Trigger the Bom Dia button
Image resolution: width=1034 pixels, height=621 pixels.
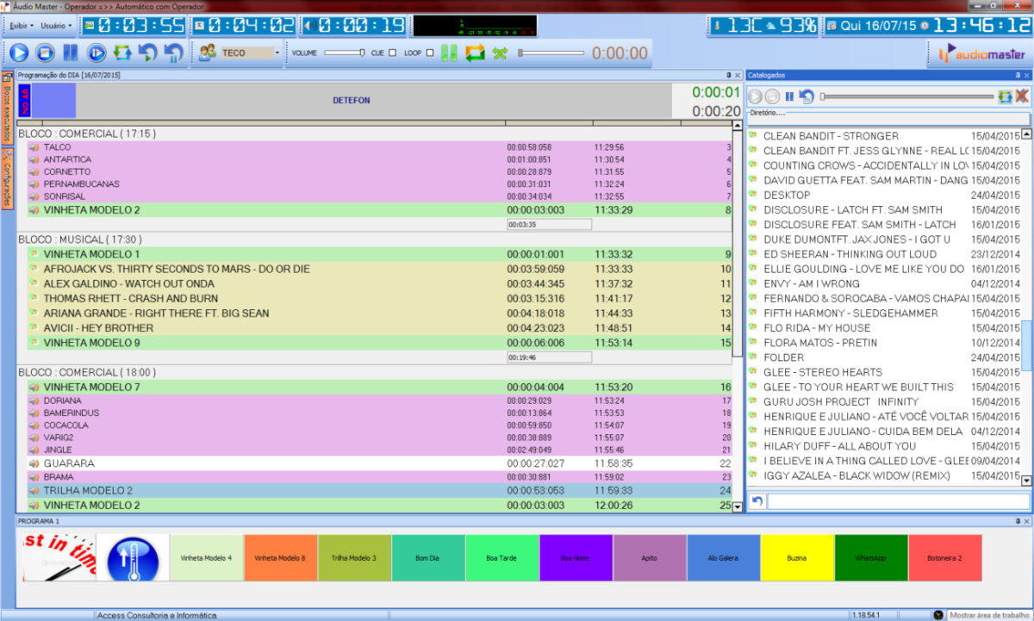point(428,558)
